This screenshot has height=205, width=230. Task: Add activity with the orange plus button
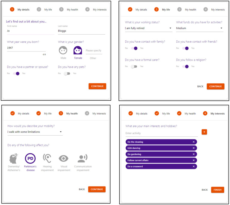[204, 132]
